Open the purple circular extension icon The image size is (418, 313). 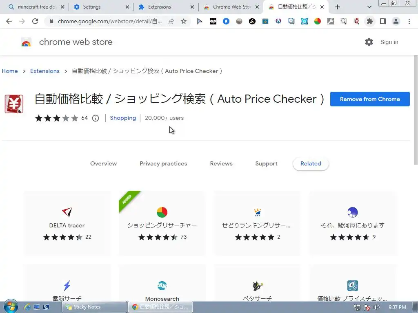coord(278,21)
